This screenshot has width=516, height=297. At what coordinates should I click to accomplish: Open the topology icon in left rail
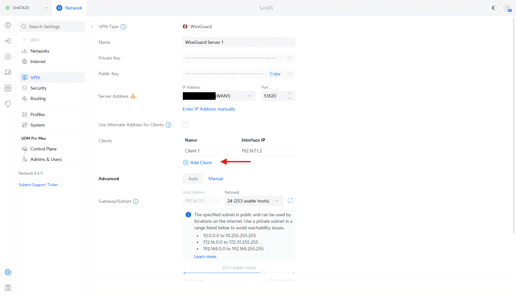point(8,41)
